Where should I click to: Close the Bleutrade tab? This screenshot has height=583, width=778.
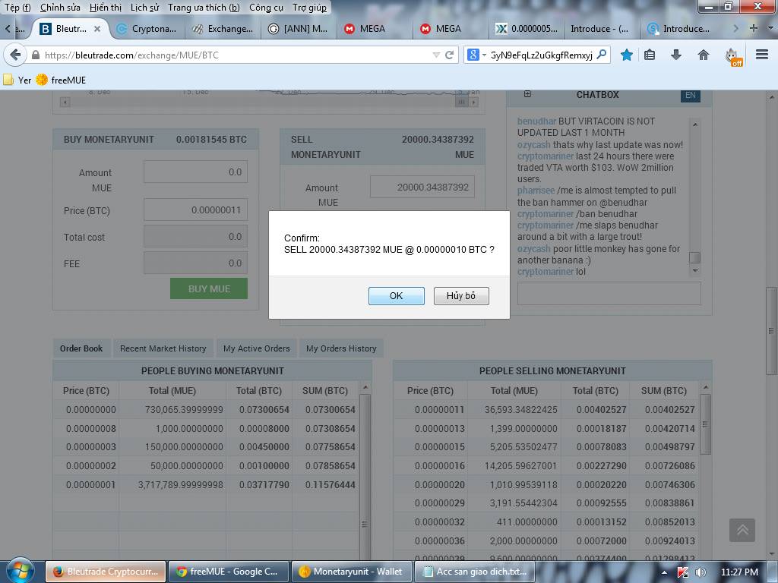click(97, 29)
